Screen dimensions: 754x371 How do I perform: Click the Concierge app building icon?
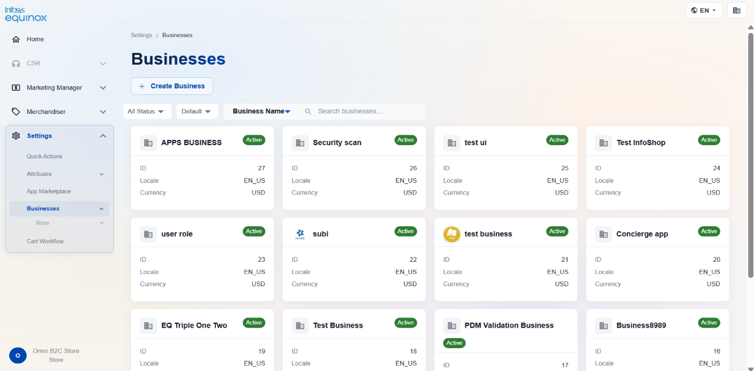click(x=604, y=234)
